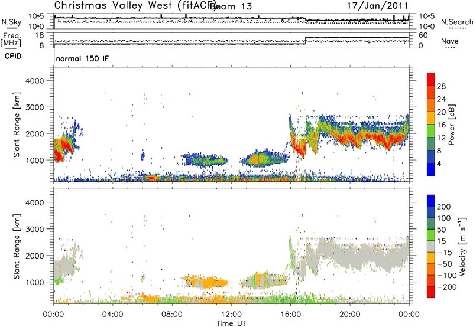Click the '3000' tick on the velocity panel

click(x=35, y=229)
